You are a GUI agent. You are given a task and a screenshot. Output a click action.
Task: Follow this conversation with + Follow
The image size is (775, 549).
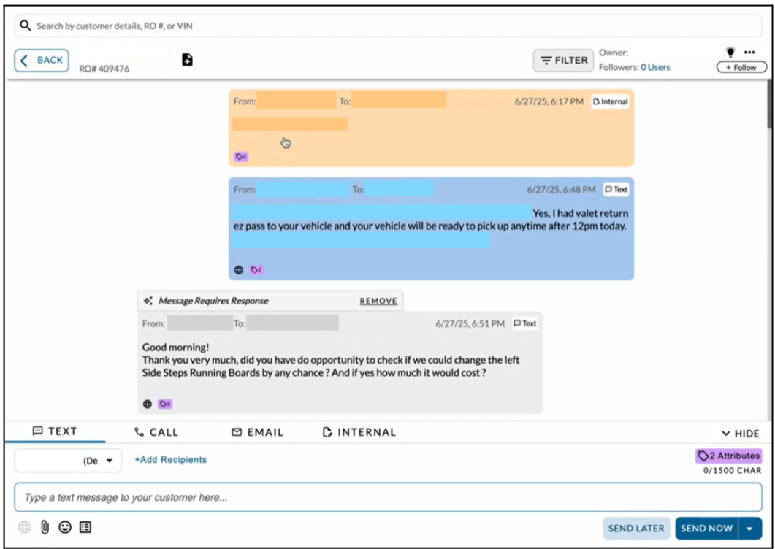[741, 66]
